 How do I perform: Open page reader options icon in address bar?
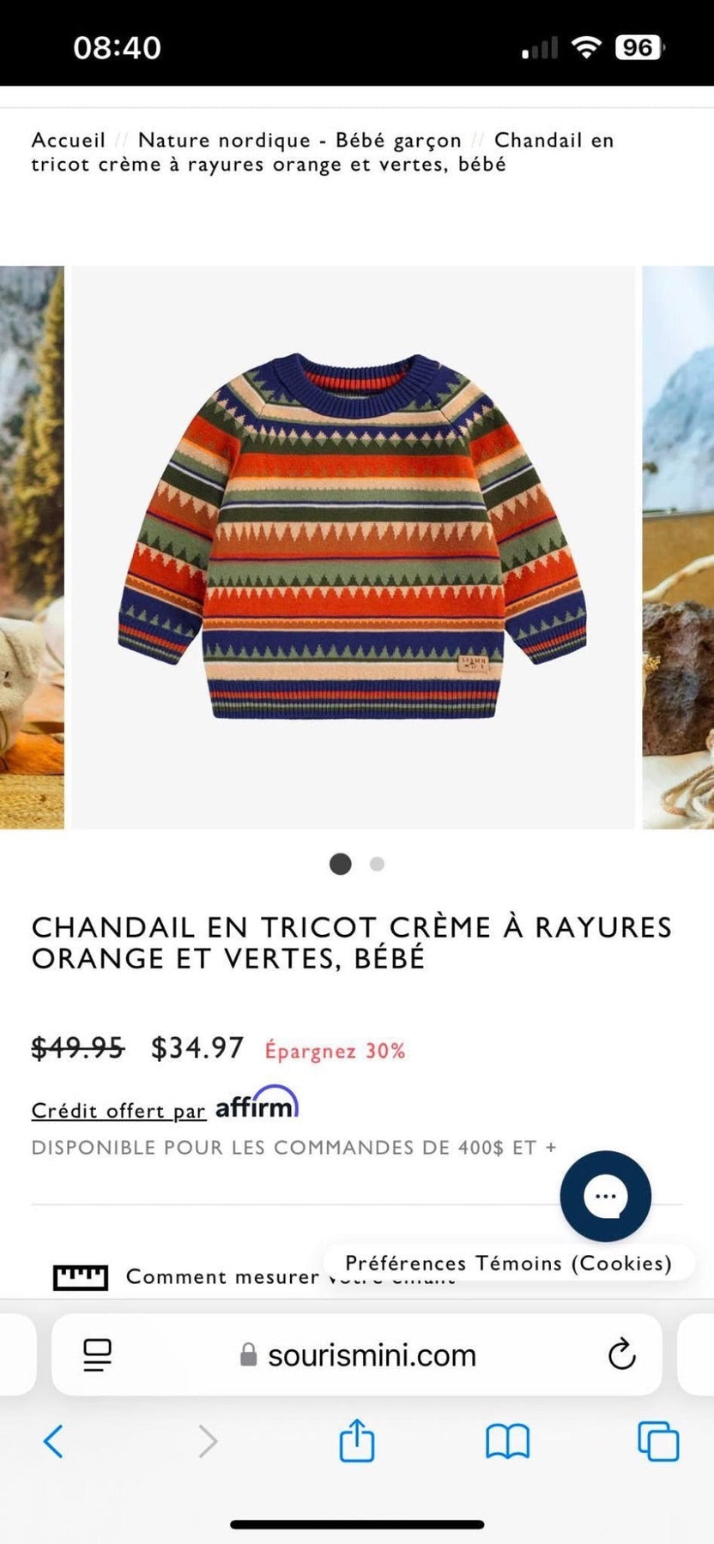[x=98, y=1355]
